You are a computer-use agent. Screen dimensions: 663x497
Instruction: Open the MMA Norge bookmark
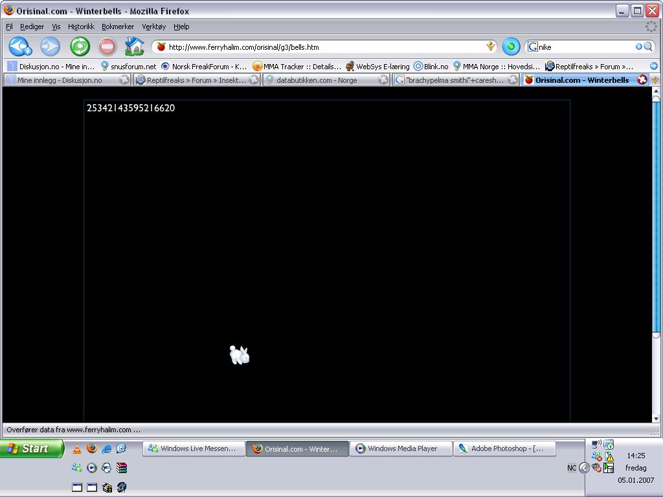tap(497, 67)
